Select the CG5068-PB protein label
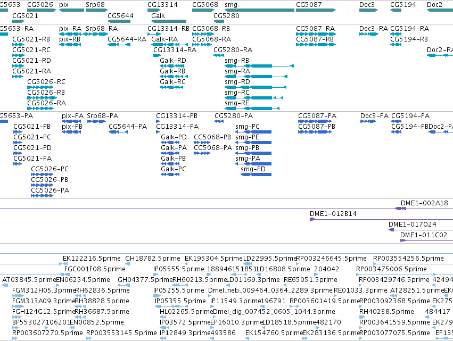453x341 pixels. pos(212,137)
